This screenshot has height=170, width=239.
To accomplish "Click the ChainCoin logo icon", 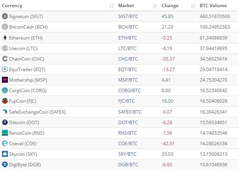I will click(x=5, y=59).
